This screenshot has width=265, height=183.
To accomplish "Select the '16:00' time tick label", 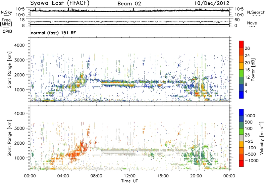I will point(163,176).
